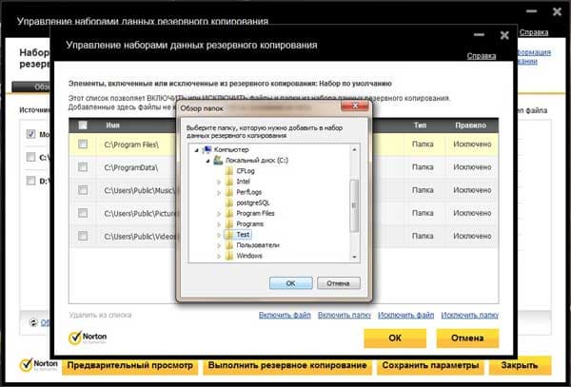Expand the Intel folder node
The image size is (571, 387).
(219, 182)
